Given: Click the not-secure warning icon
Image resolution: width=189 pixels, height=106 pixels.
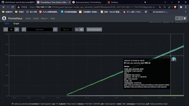Looking at the screenshot, I should [x=19, y=7].
